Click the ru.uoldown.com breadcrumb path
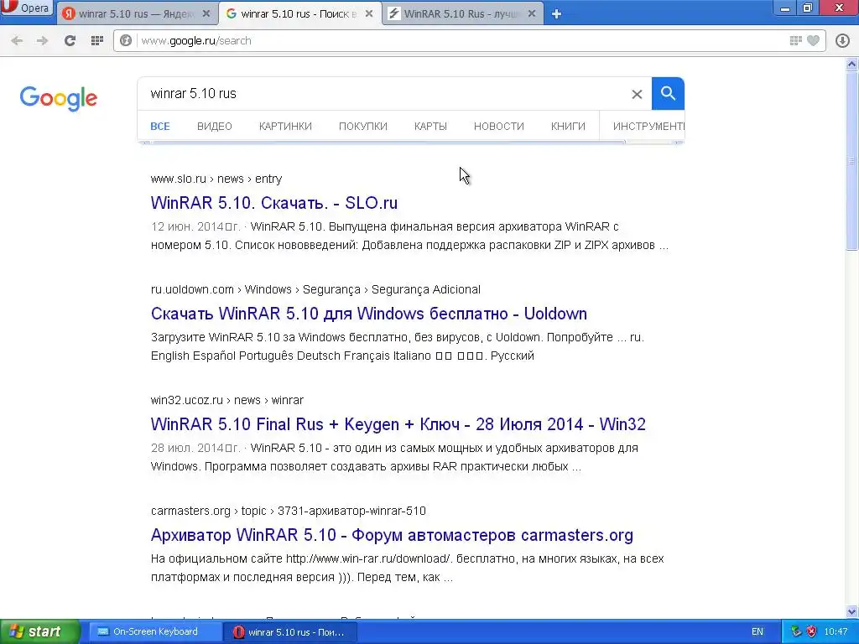This screenshot has width=859, height=644. click(315, 289)
